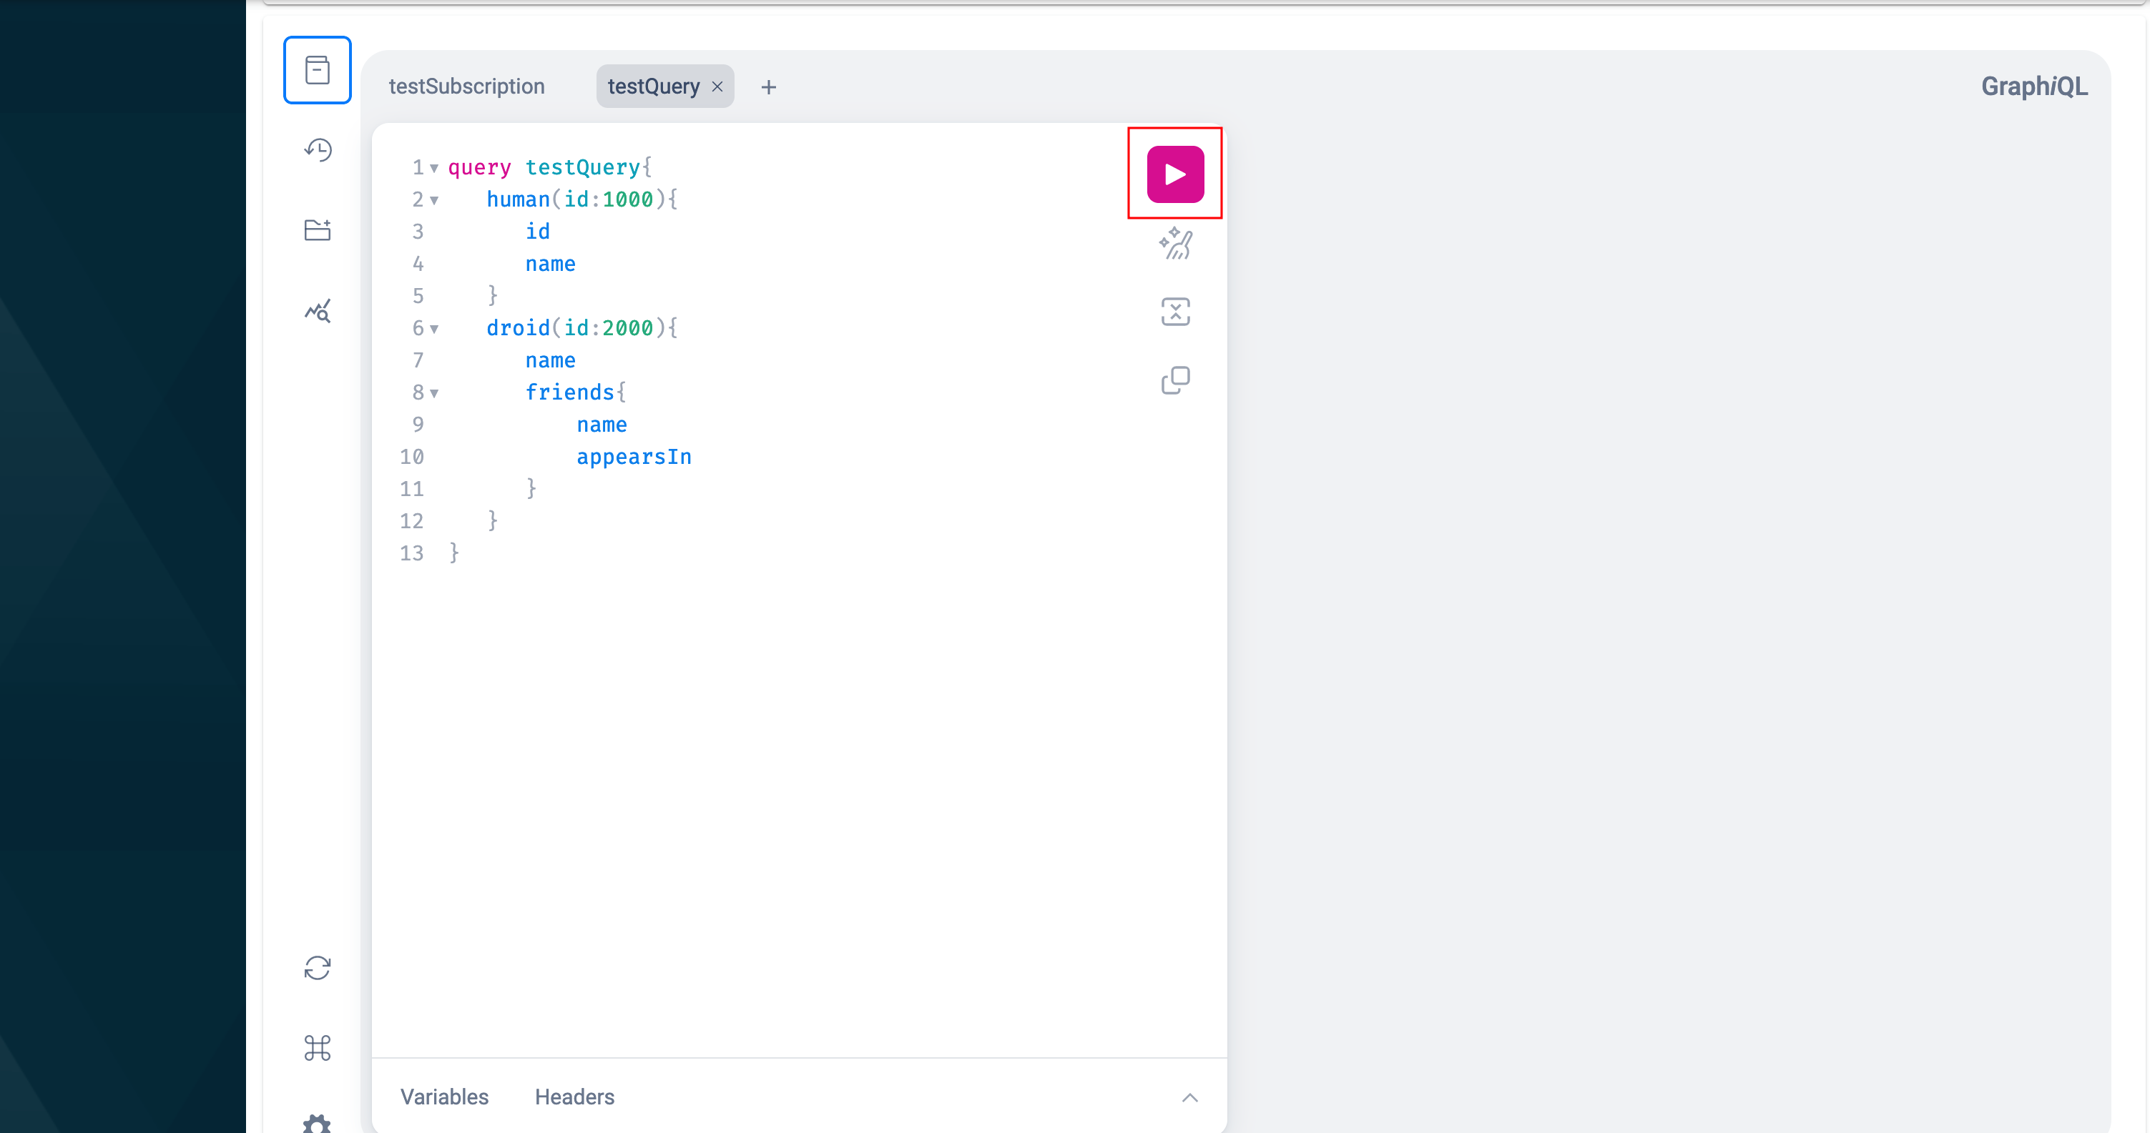Click the Re-fetch GraphQL schema icon
Viewport: 2150px width, 1133px height.
(x=317, y=968)
